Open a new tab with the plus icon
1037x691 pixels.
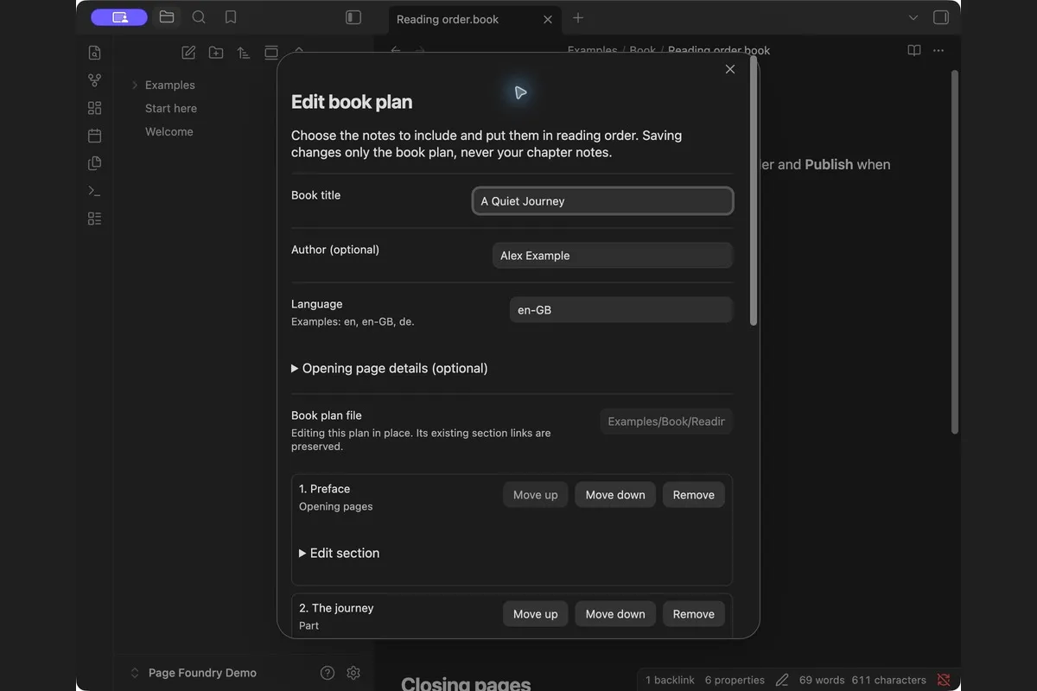tap(578, 18)
